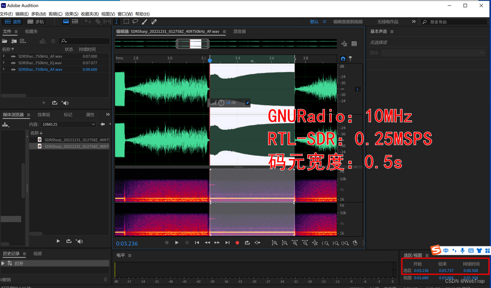Click Zoom In at In Point icon
Screen dimensions: 491x288
325,242
